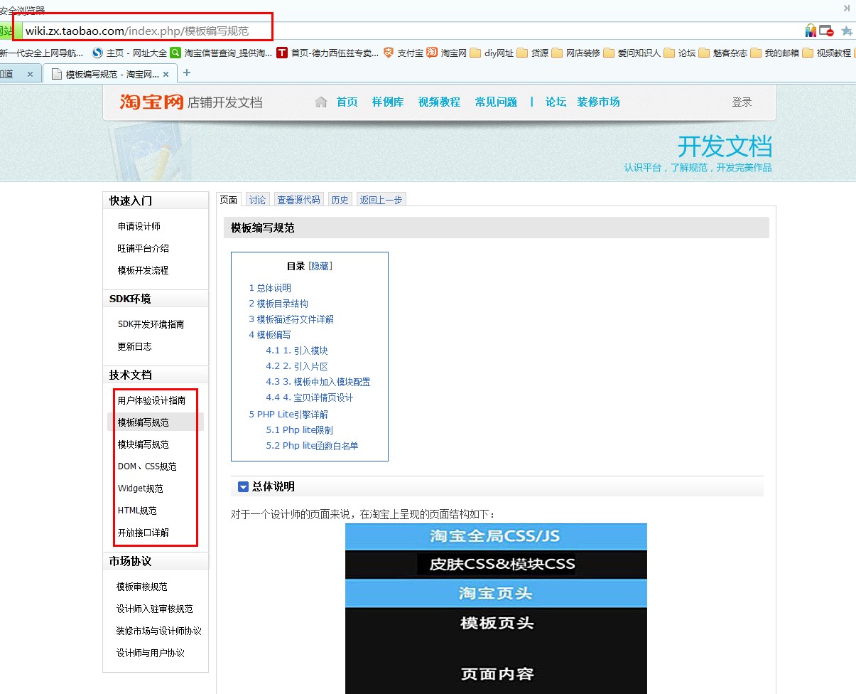Jump to contents entry 4 模板编写
The width and height of the screenshot is (856, 694).
point(270,335)
